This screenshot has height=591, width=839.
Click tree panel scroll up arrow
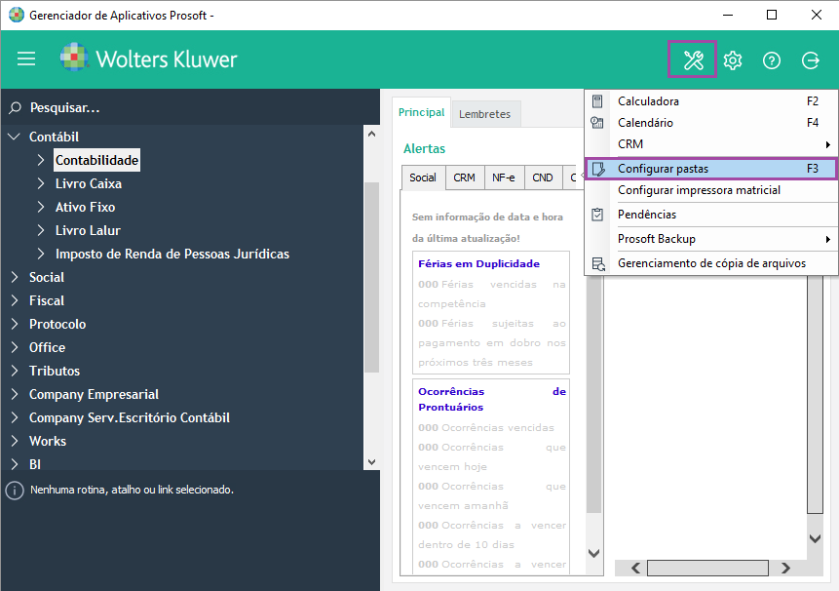(x=372, y=134)
